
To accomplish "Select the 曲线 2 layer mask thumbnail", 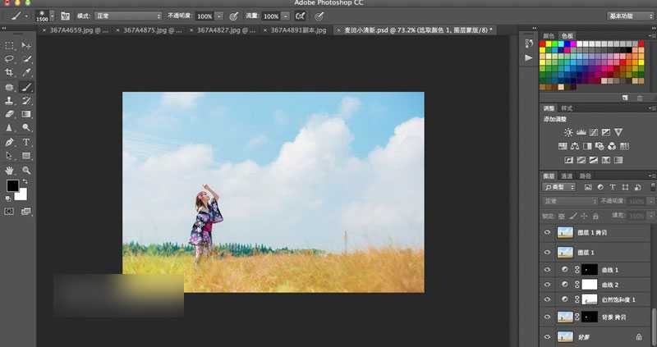I will (590, 285).
